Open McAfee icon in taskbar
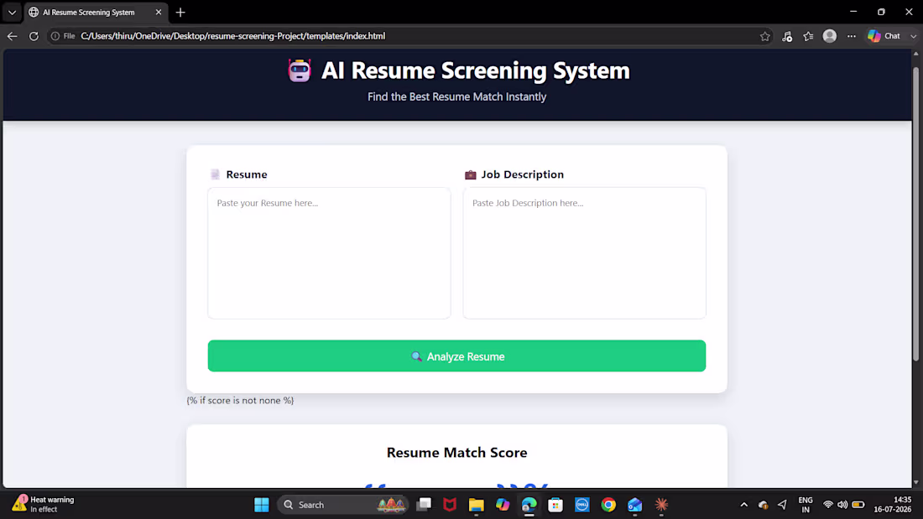923x519 pixels. click(450, 505)
